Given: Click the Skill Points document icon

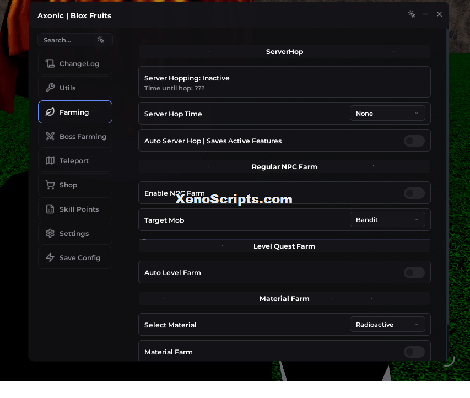Looking at the screenshot, I should click(50, 209).
